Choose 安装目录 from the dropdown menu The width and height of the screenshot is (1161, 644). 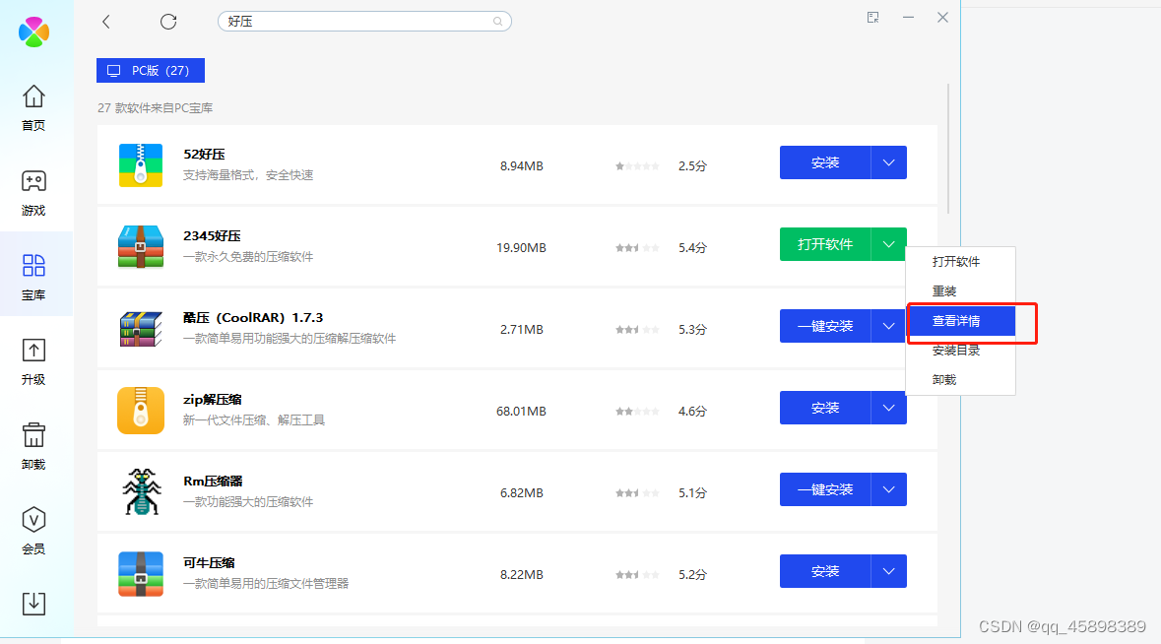point(960,351)
